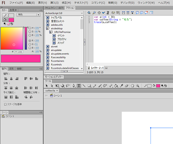Select the Free Transform tool
Screen dimensions: 173x144
[57, 86]
